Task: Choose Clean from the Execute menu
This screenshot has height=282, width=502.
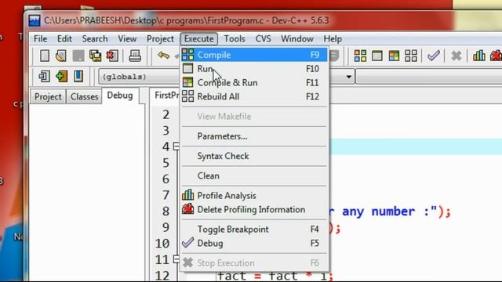Action: tap(254, 175)
